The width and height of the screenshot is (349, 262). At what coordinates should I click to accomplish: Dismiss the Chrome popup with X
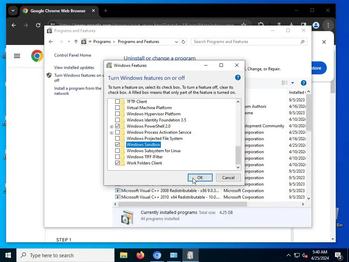coord(324,42)
